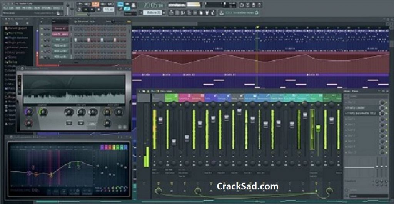Click the red ceiling knob in Fruity Limiter
394x204 pixels.
(x=29, y=123)
